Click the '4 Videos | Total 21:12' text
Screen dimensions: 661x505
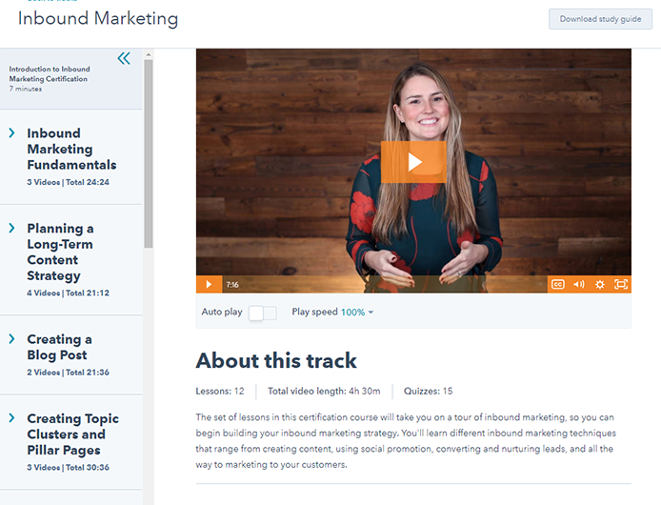tap(69, 293)
